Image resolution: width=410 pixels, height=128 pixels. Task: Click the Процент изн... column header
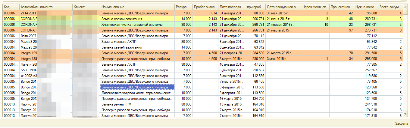[342, 7]
